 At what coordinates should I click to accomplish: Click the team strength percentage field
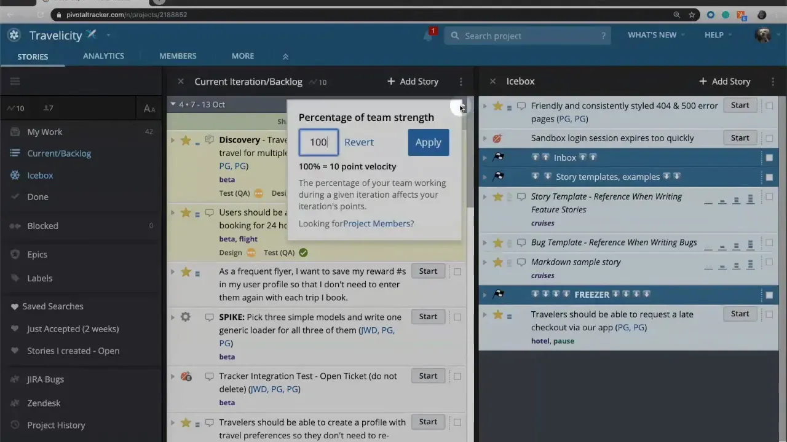coord(318,142)
